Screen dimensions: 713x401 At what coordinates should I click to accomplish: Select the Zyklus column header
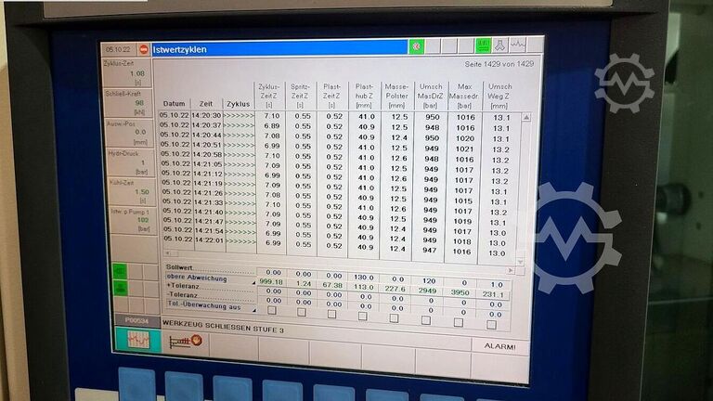(x=239, y=104)
